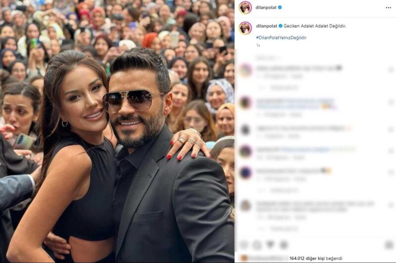
Task: Open dilanpolat username link in caption
Action: 266,26
